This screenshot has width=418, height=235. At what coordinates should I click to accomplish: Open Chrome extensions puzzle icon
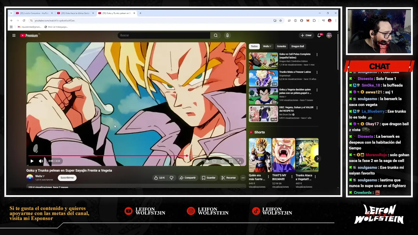314,21
